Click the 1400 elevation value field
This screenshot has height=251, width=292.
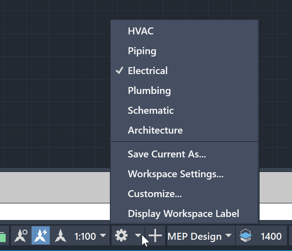click(271, 236)
